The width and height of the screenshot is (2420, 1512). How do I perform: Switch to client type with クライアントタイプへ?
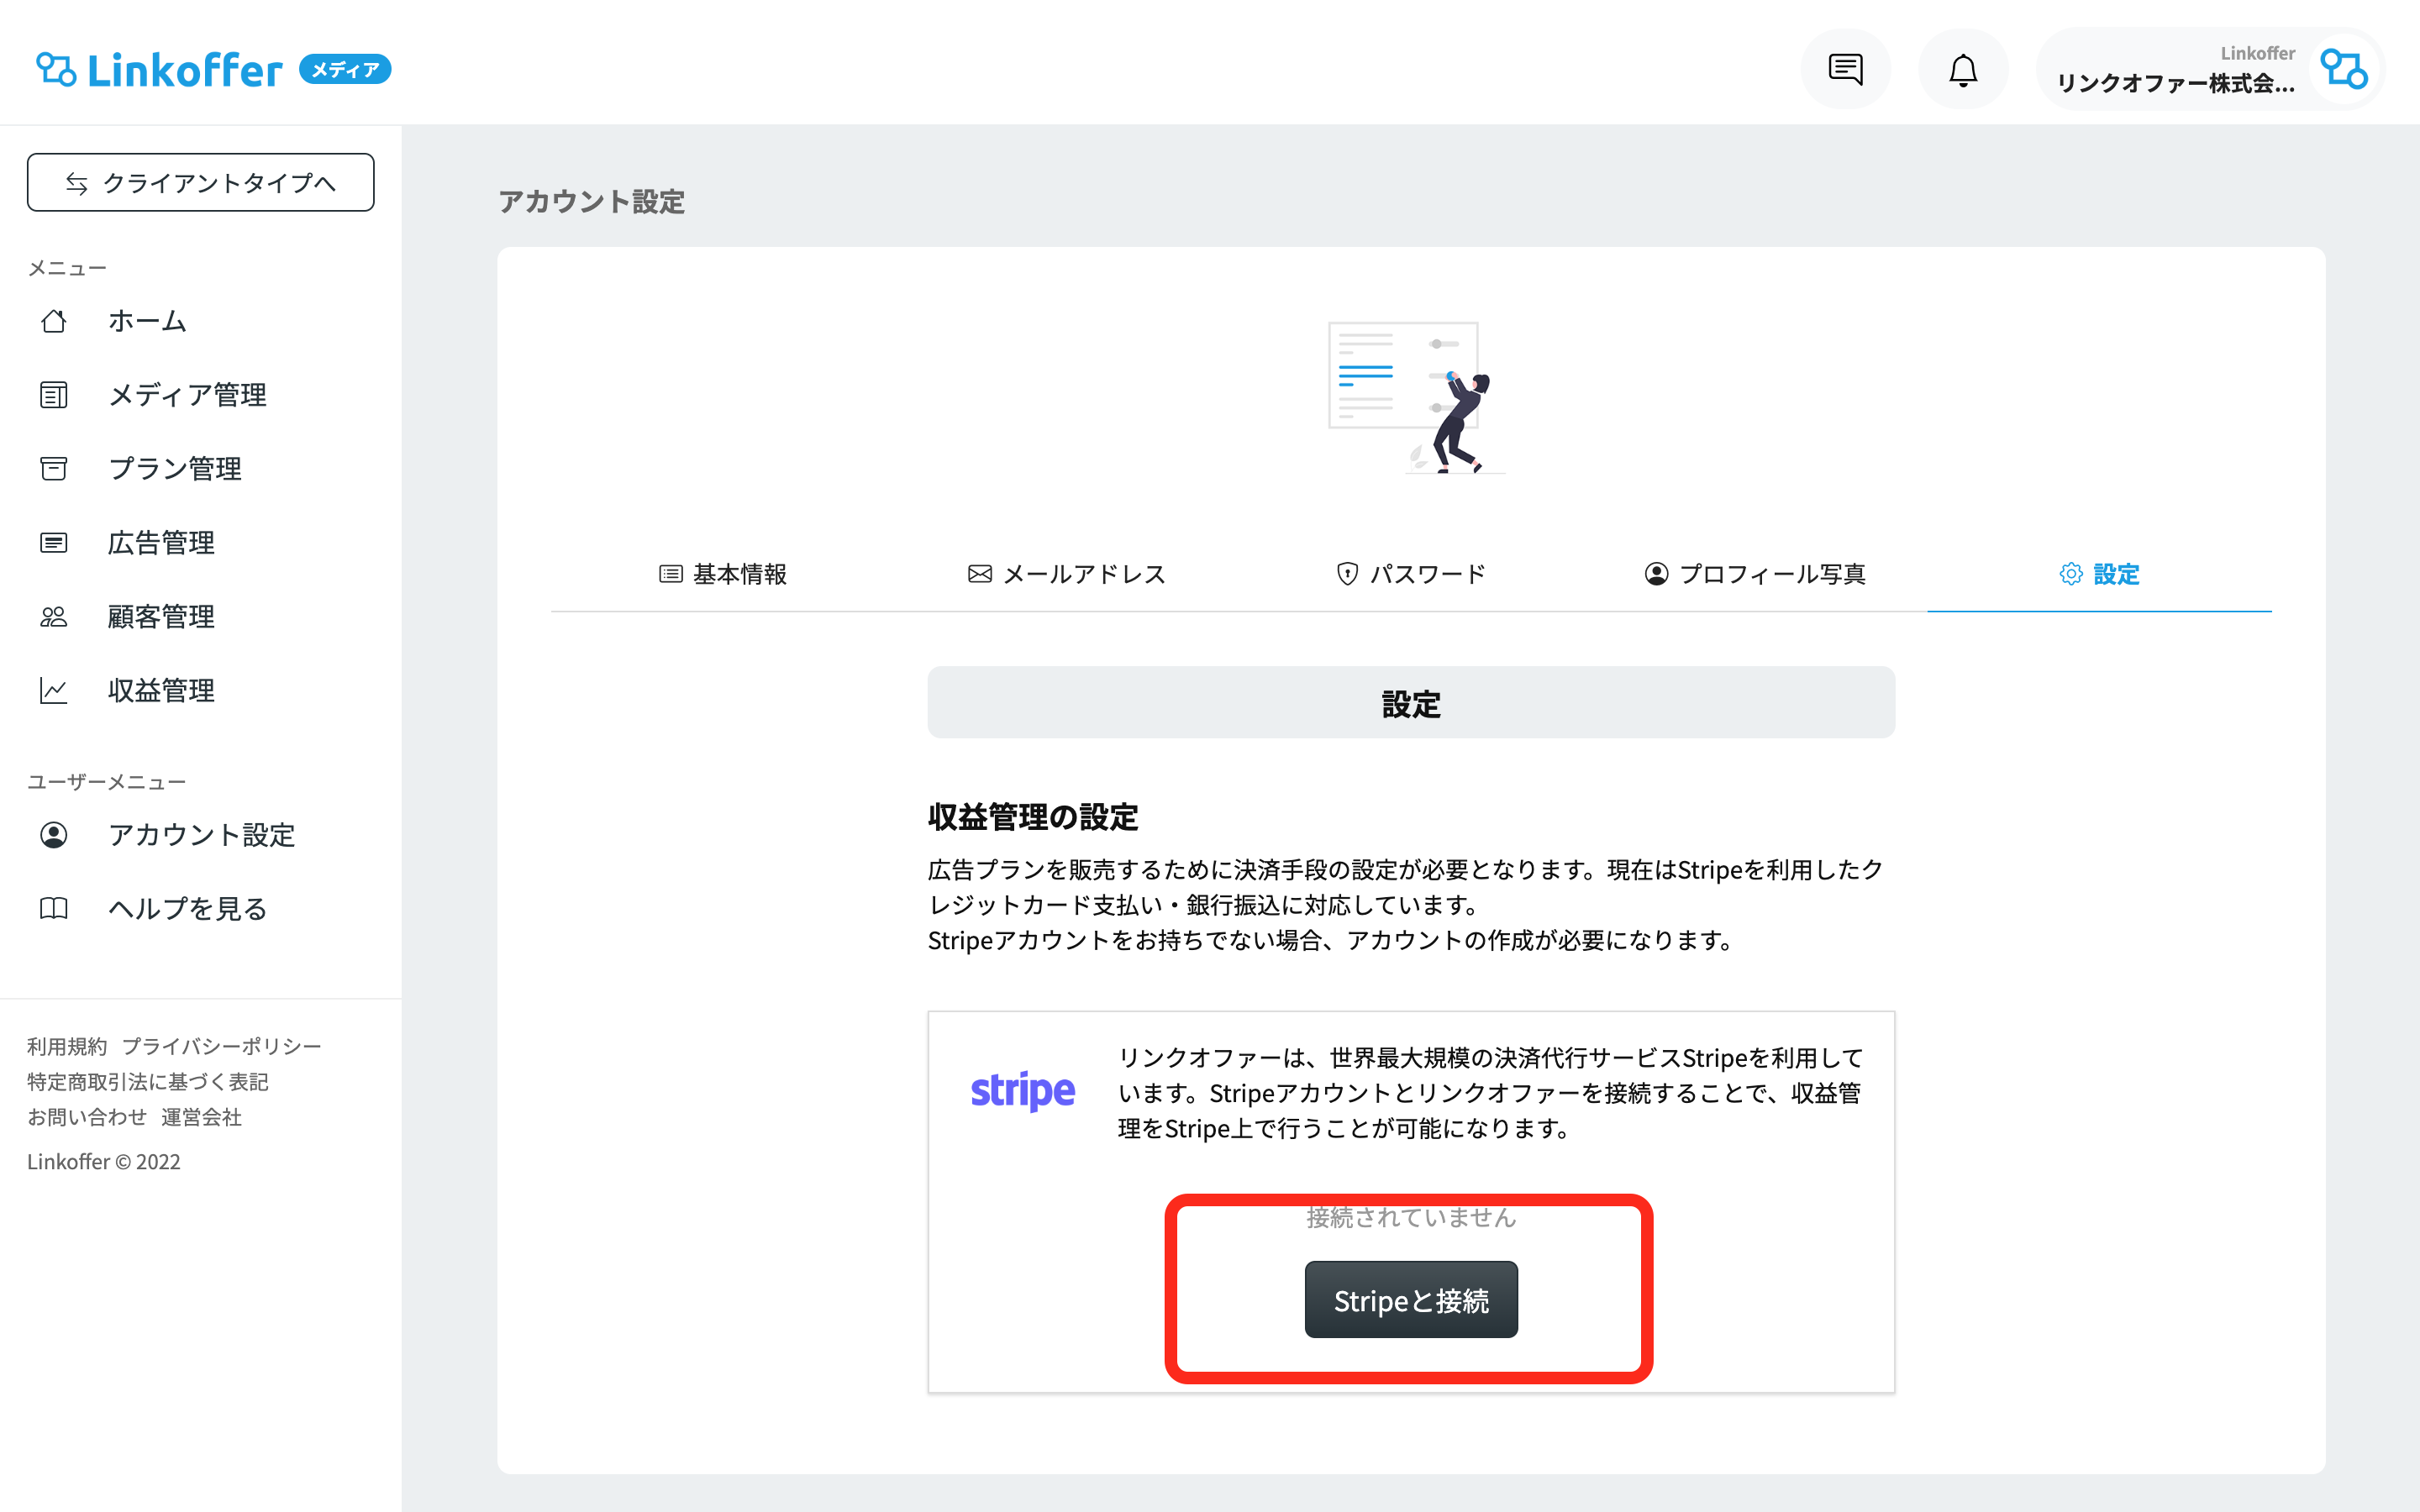click(201, 182)
